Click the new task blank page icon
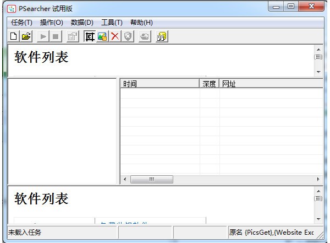This screenshot has width=330, height=243. tap(14, 36)
